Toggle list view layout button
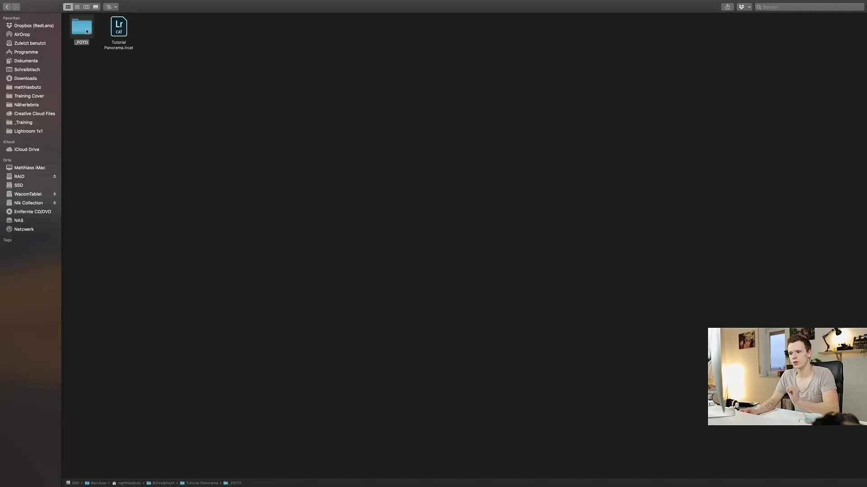 tap(77, 7)
